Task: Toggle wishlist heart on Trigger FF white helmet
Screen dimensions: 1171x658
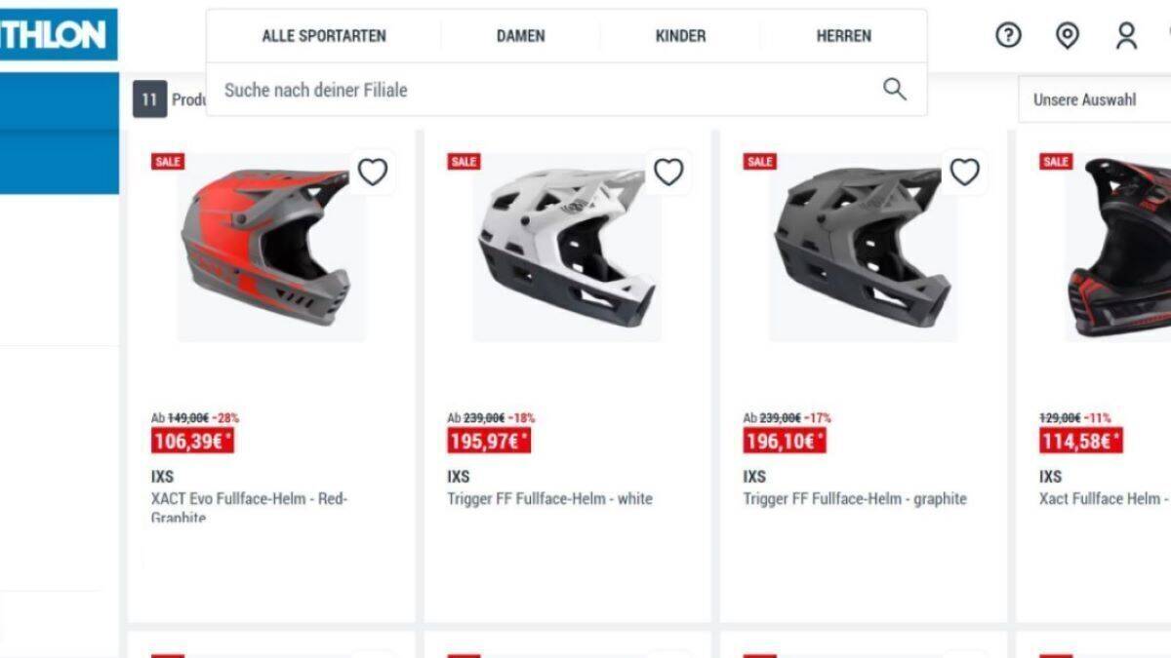Action: point(668,173)
